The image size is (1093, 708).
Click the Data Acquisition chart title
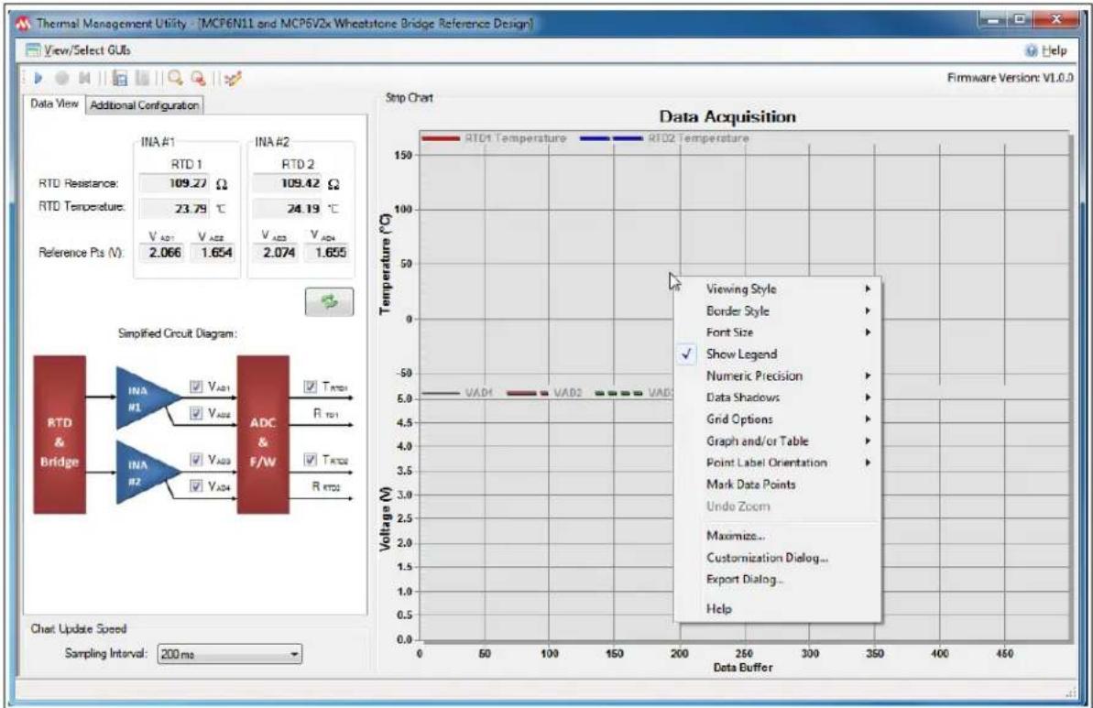coord(727,116)
